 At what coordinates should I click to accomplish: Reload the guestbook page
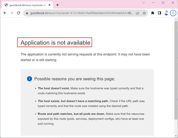(19, 13)
